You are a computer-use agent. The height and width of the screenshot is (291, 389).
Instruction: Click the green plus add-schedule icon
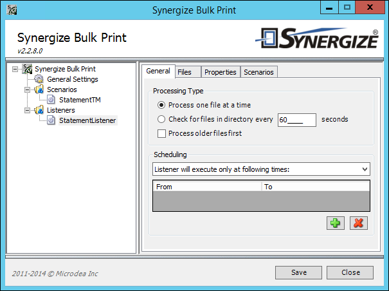[x=336, y=223]
